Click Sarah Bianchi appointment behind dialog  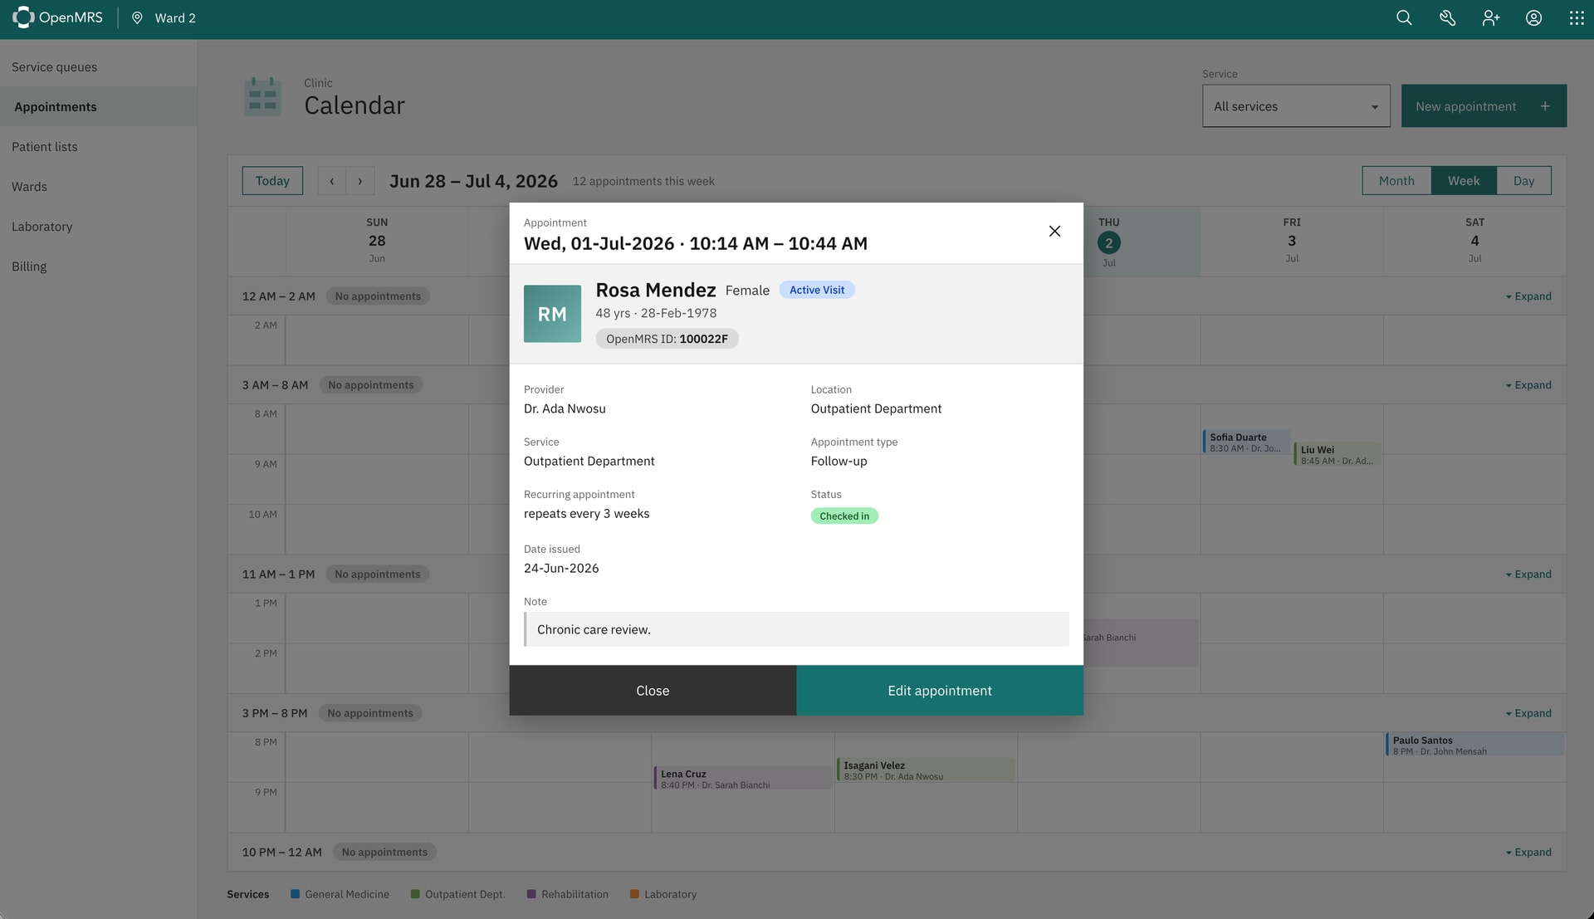click(1140, 642)
